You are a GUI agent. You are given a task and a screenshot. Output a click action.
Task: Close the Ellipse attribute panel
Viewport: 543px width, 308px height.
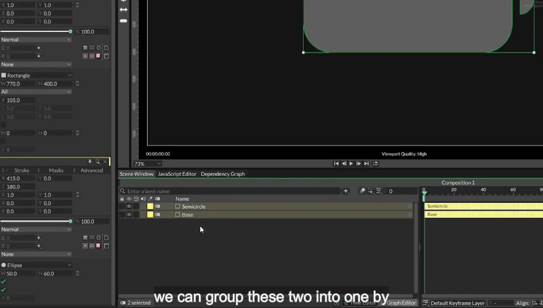[x=105, y=162]
